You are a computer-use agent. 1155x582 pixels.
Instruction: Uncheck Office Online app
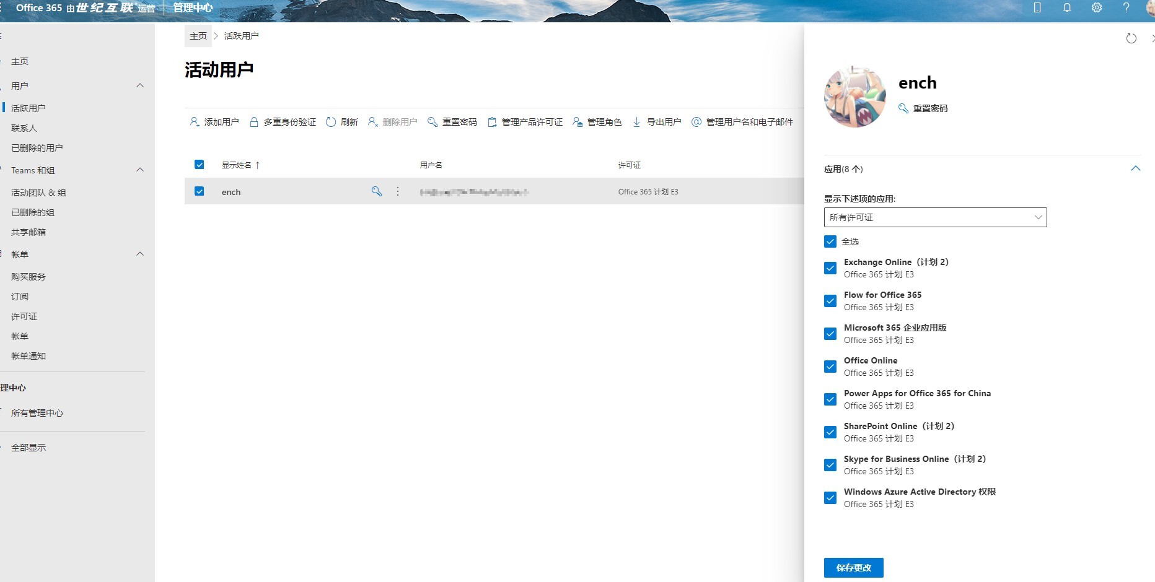tap(830, 367)
